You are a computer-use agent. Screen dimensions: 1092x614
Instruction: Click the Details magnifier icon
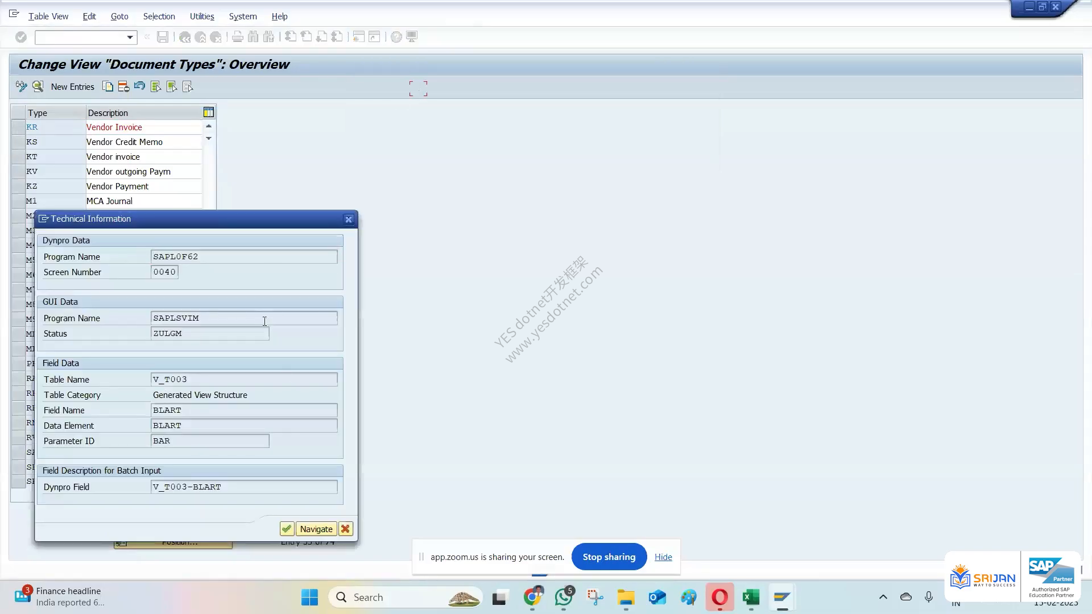[38, 86]
